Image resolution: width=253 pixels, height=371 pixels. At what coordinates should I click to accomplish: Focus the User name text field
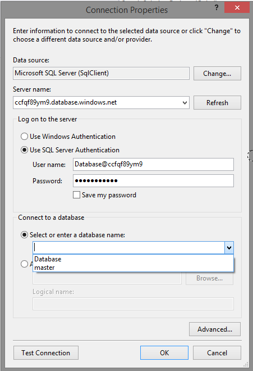coord(153,165)
